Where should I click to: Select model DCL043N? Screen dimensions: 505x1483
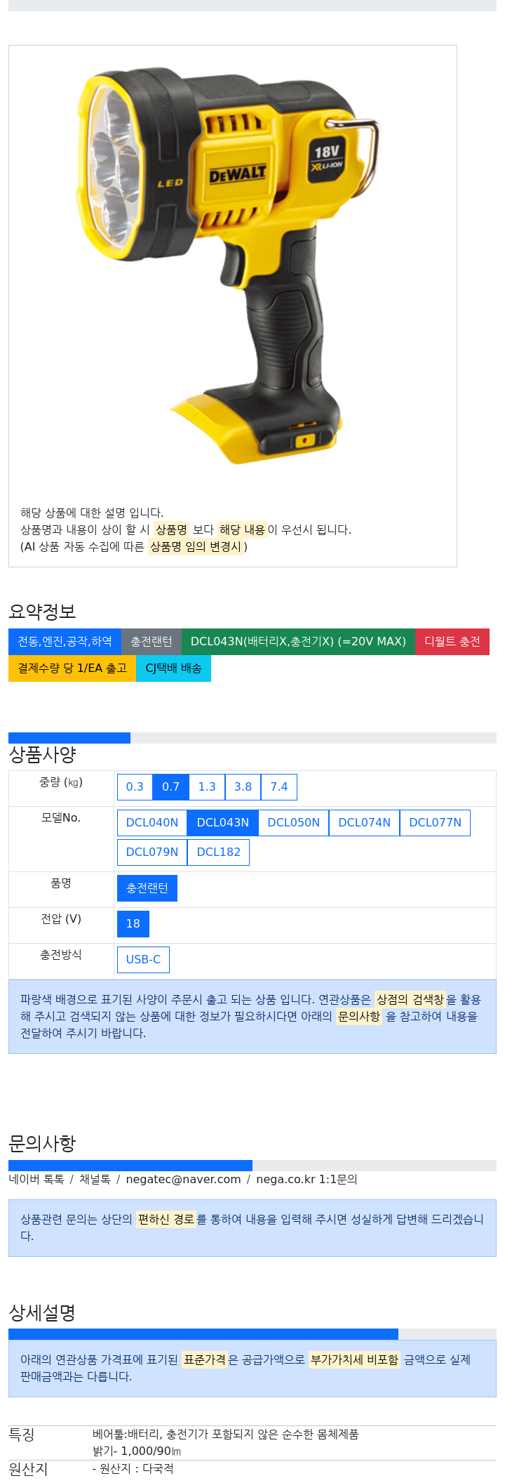222,823
